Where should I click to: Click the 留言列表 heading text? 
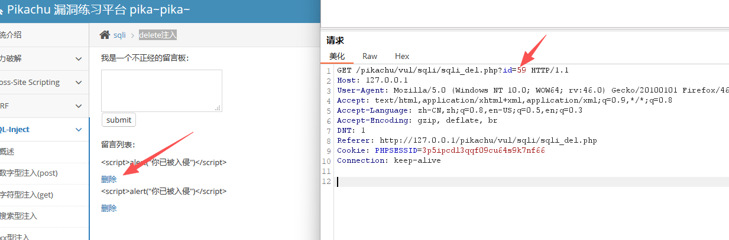118,144
